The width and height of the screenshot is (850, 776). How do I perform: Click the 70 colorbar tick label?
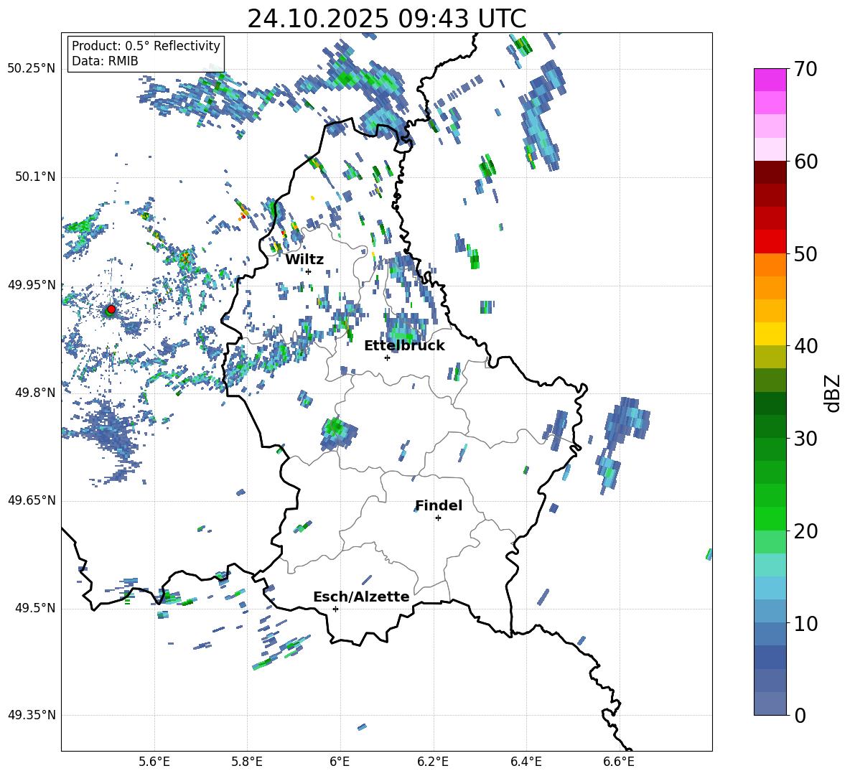[x=805, y=70]
